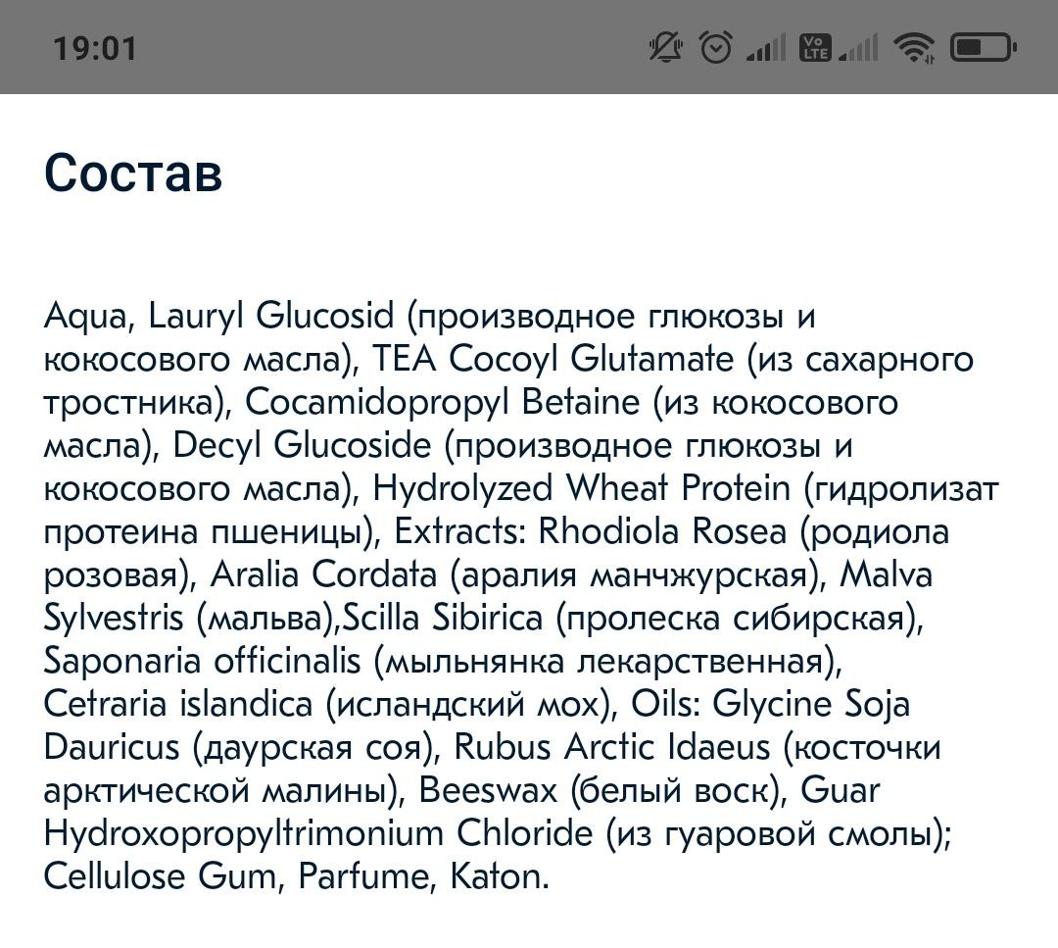Tap the battery level icon
Screen dimensions: 1058x948
point(984,47)
